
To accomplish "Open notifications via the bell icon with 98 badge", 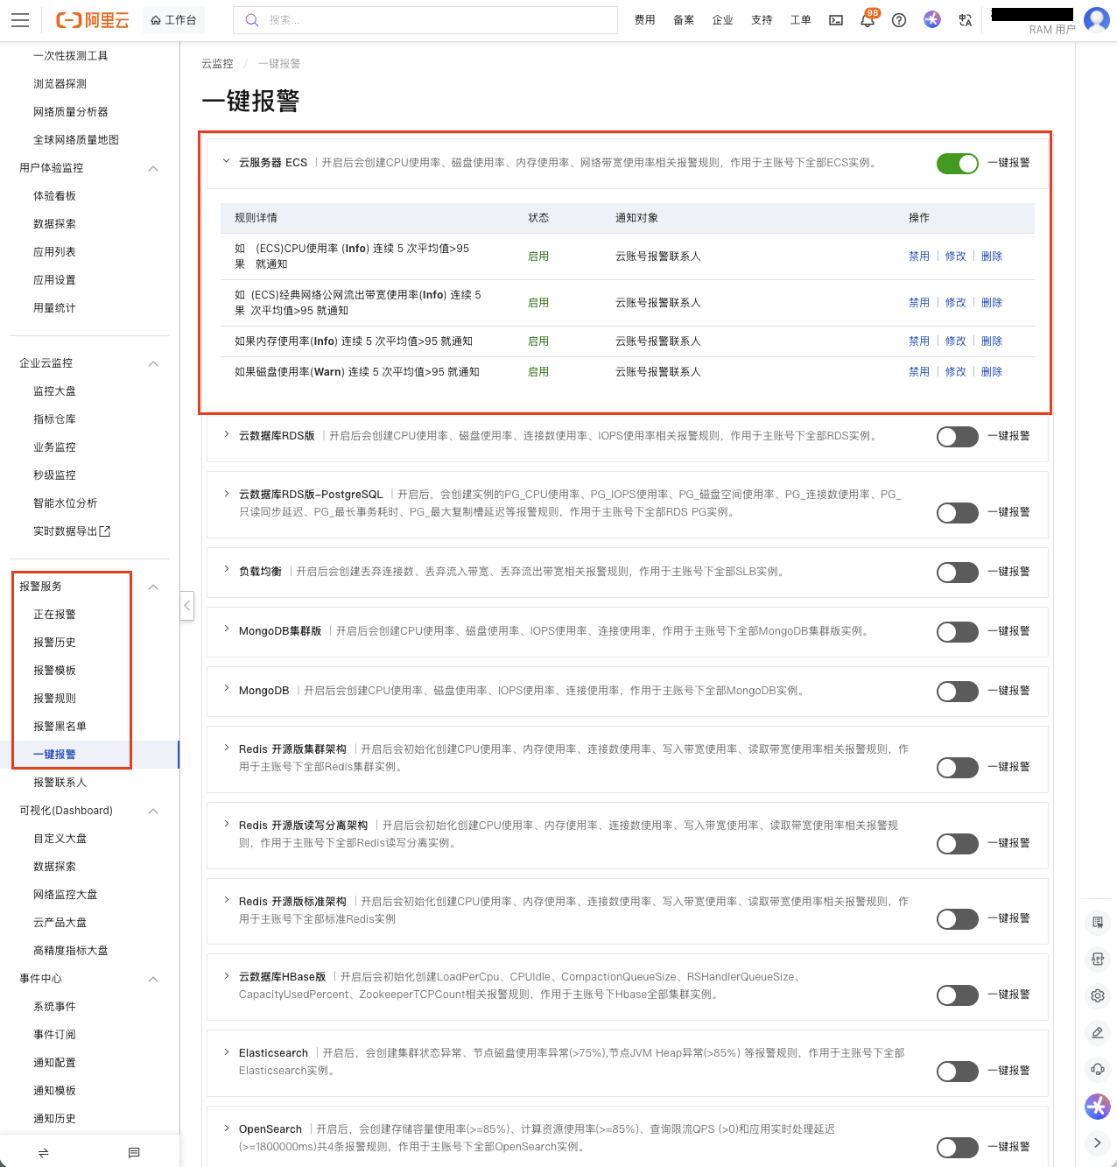I will 868,19.
